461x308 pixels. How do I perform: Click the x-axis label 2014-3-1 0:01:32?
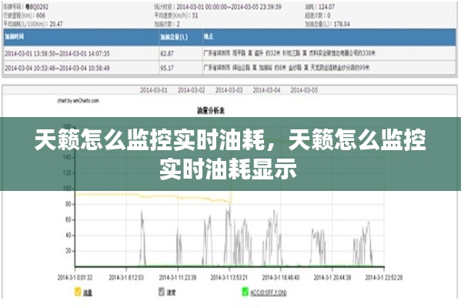(x=75, y=277)
